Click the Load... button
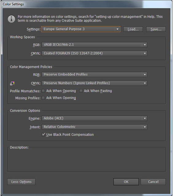The image size is (173, 196). (x=133, y=29)
